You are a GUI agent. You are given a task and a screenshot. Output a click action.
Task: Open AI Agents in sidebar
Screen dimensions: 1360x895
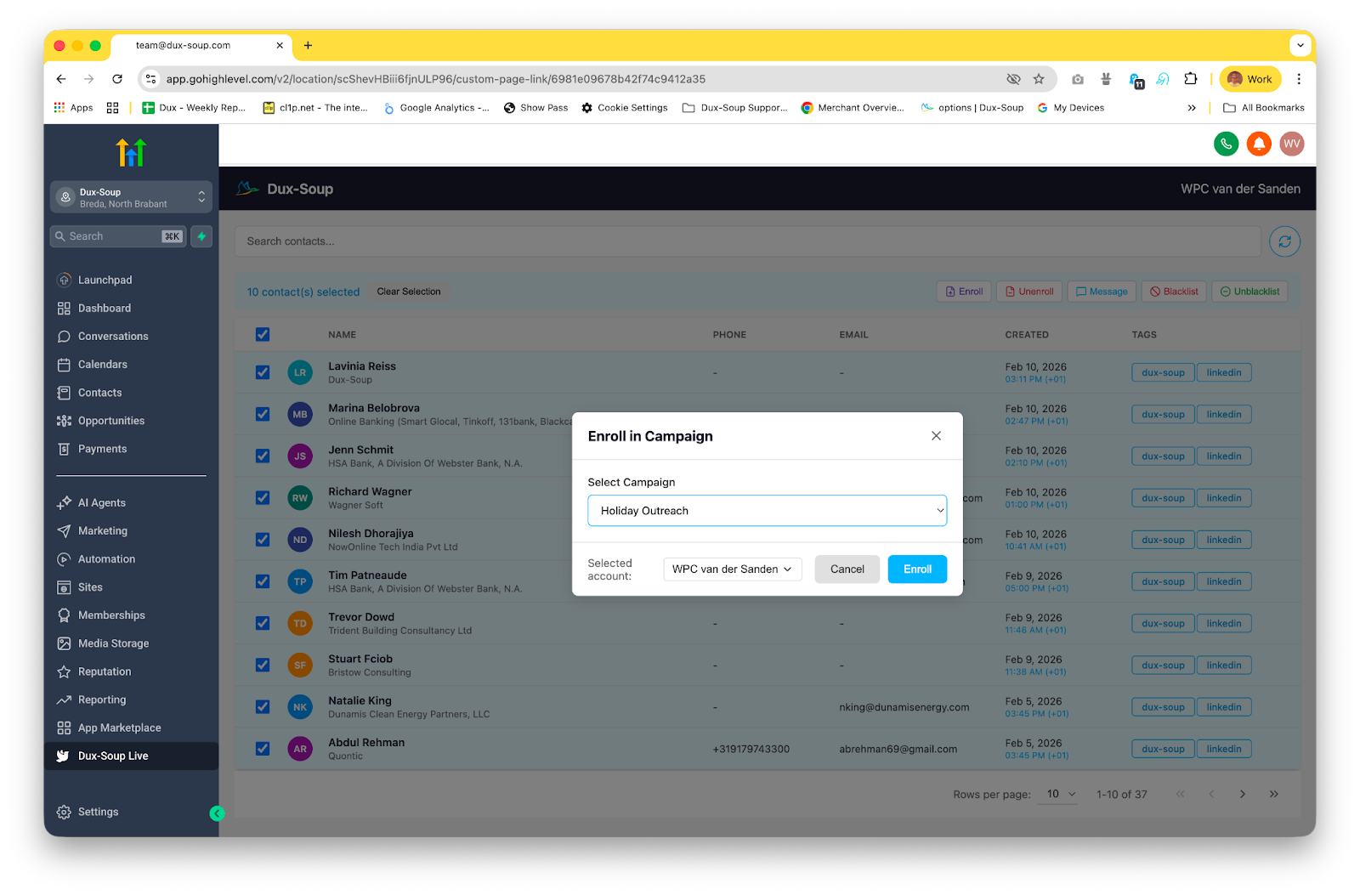coord(102,503)
